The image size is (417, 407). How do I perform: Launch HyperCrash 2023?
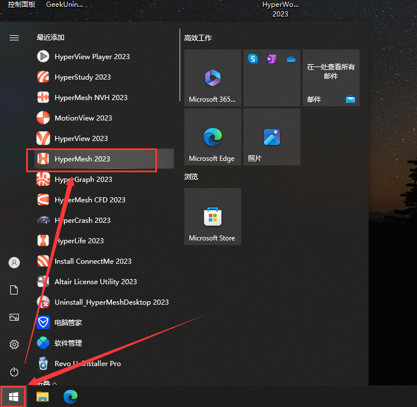click(x=82, y=221)
